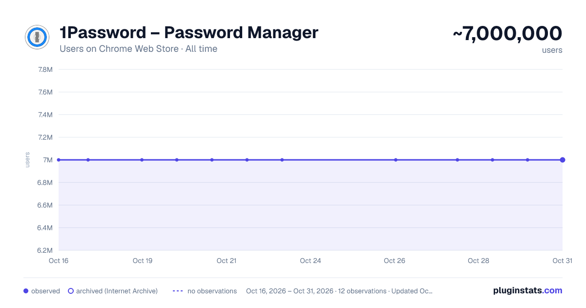Click the '6.4M' y-axis label
Image resolution: width=586 pixels, height=308 pixels.
[x=45, y=228]
